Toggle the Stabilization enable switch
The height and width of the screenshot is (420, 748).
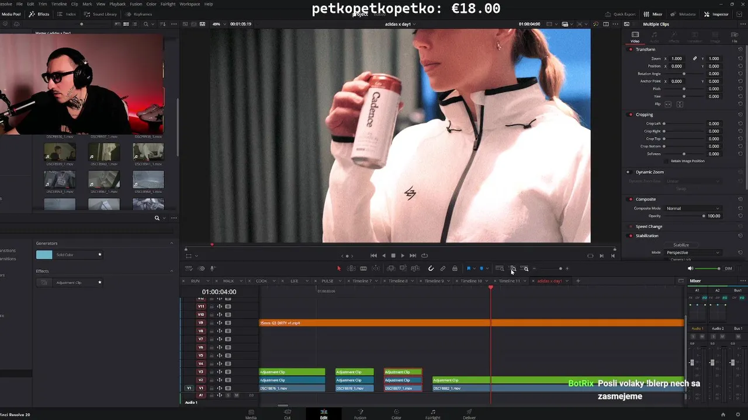[631, 236]
